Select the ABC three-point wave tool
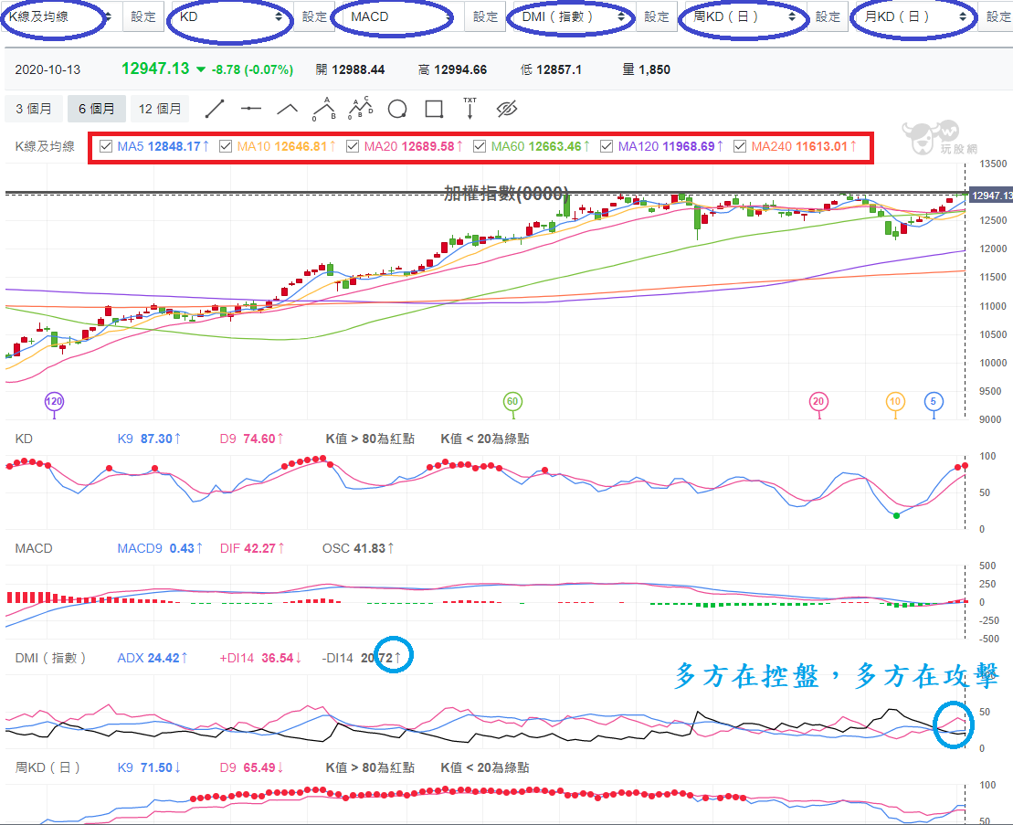This screenshot has height=825, width=1013. tap(323, 109)
